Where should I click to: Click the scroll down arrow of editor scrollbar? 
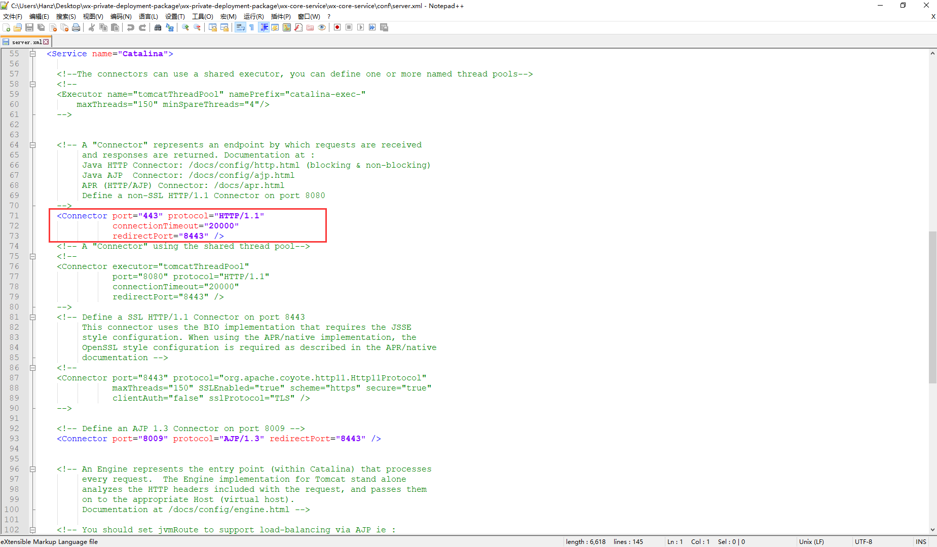click(932, 530)
